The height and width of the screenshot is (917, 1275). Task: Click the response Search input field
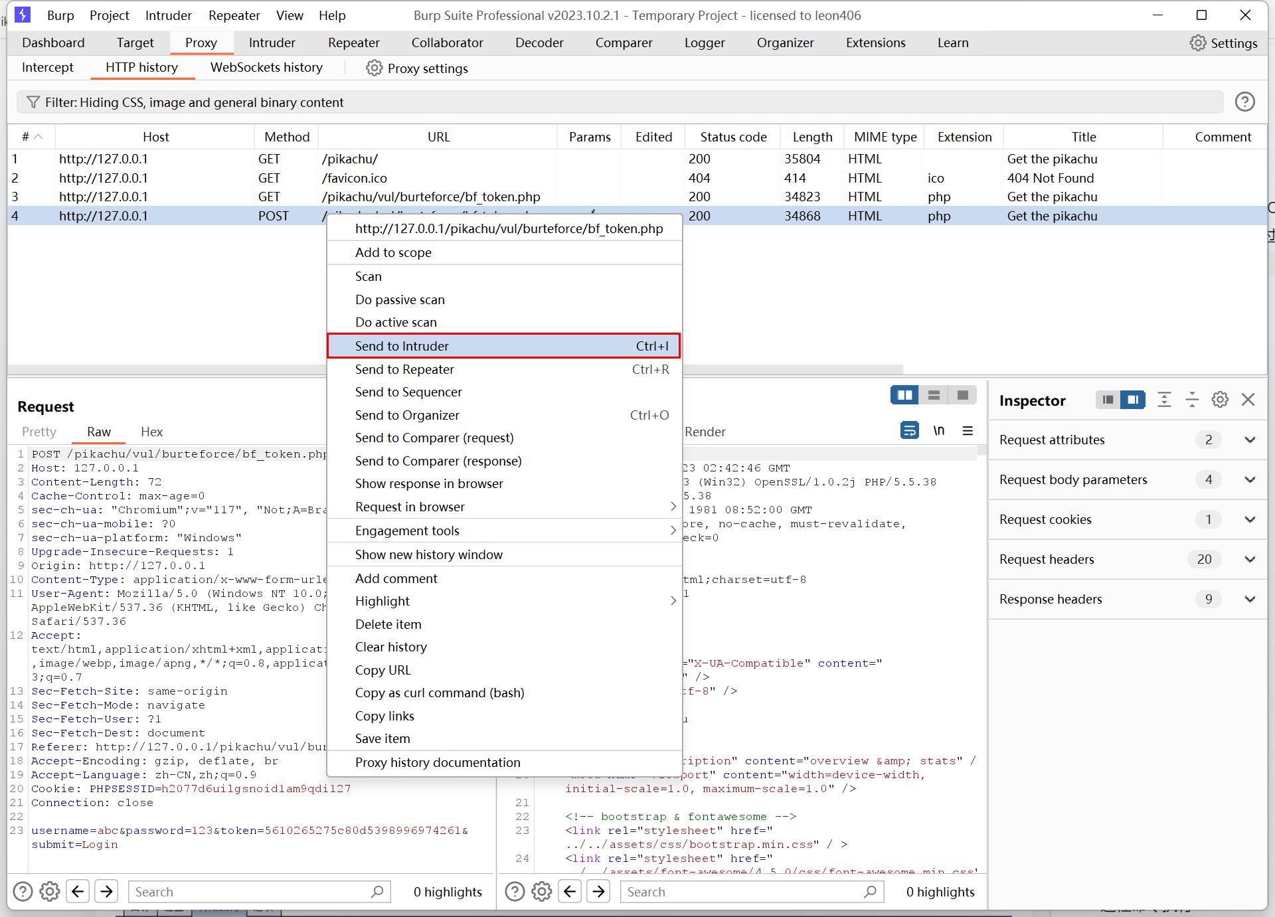click(752, 891)
